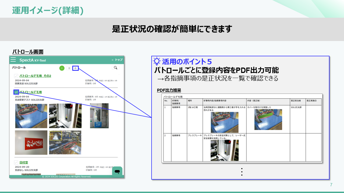Select the red banner sign photo thumbnail
344x193 pixels.
click(x=31, y=142)
